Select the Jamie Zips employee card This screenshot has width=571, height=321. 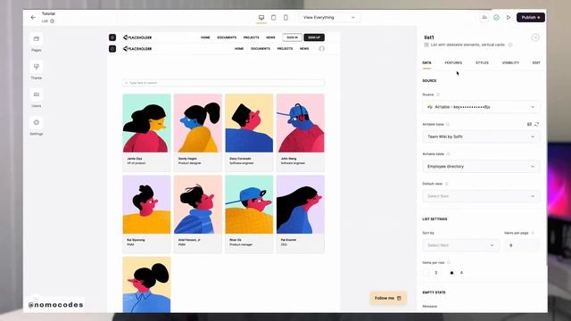[x=146, y=133]
